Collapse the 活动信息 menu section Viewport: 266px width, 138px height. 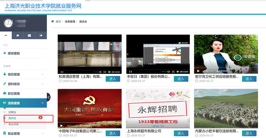coord(23,103)
